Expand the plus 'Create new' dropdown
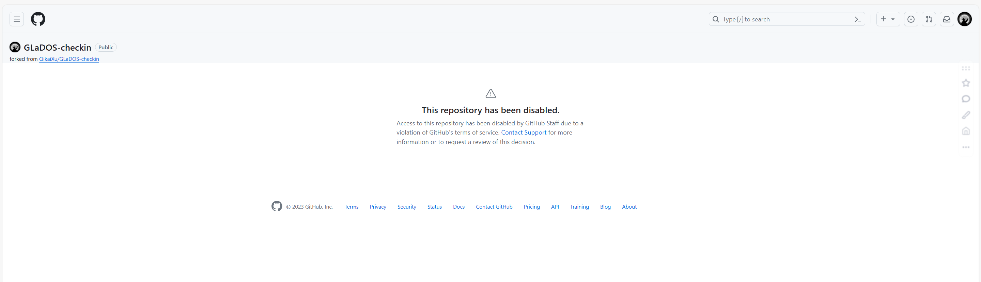 click(888, 19)
